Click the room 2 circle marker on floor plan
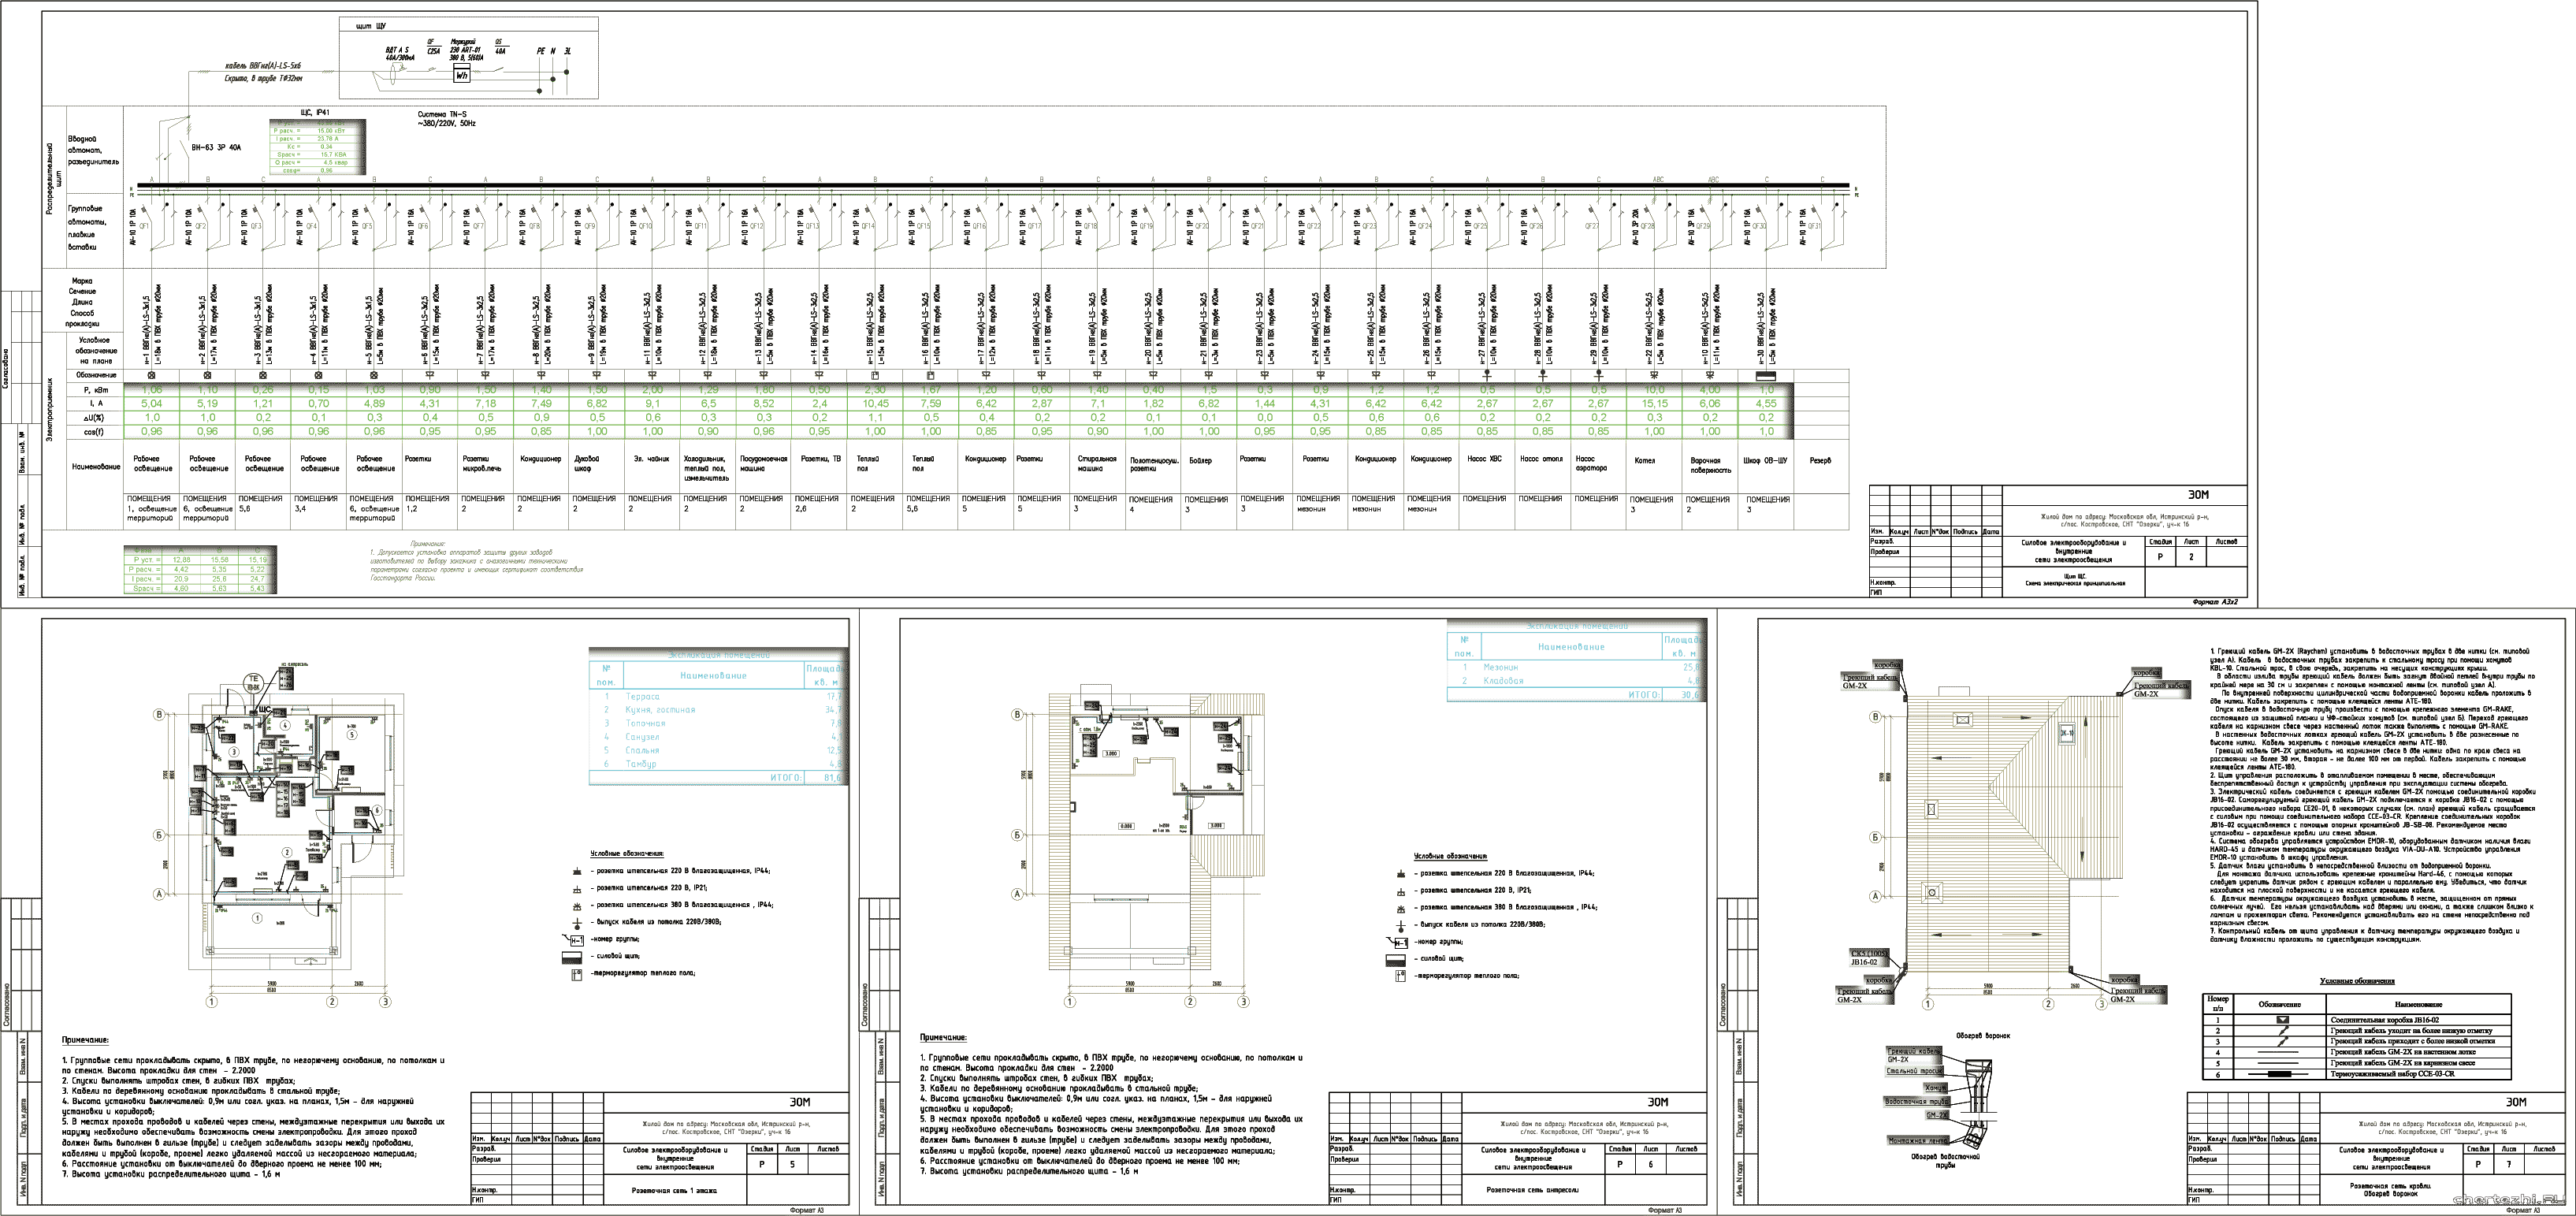The width and height of the screenshot is (2576, 1216). click(x=288, y=852)
